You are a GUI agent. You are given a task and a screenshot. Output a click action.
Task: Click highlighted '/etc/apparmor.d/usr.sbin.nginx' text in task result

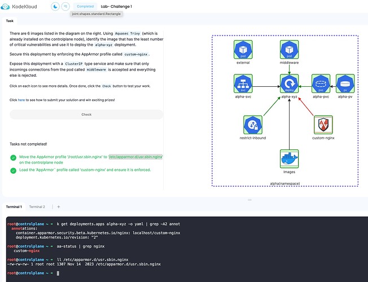(x=135, y=157)
